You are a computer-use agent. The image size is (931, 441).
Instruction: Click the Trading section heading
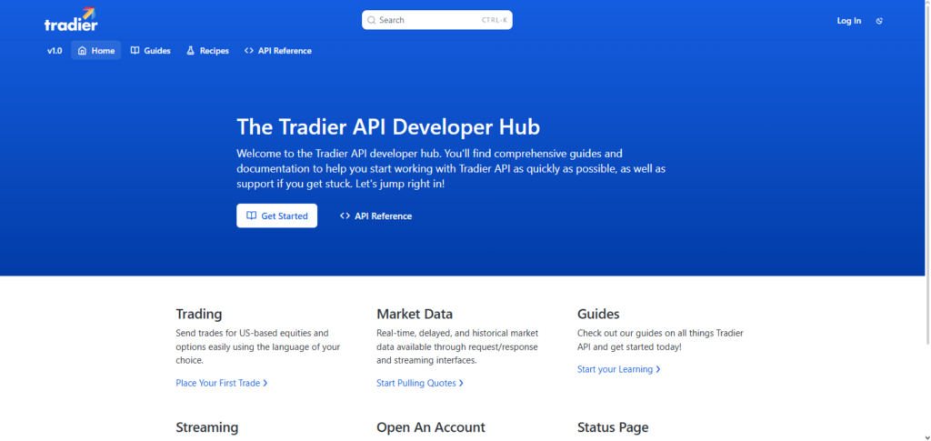(199, 314)
